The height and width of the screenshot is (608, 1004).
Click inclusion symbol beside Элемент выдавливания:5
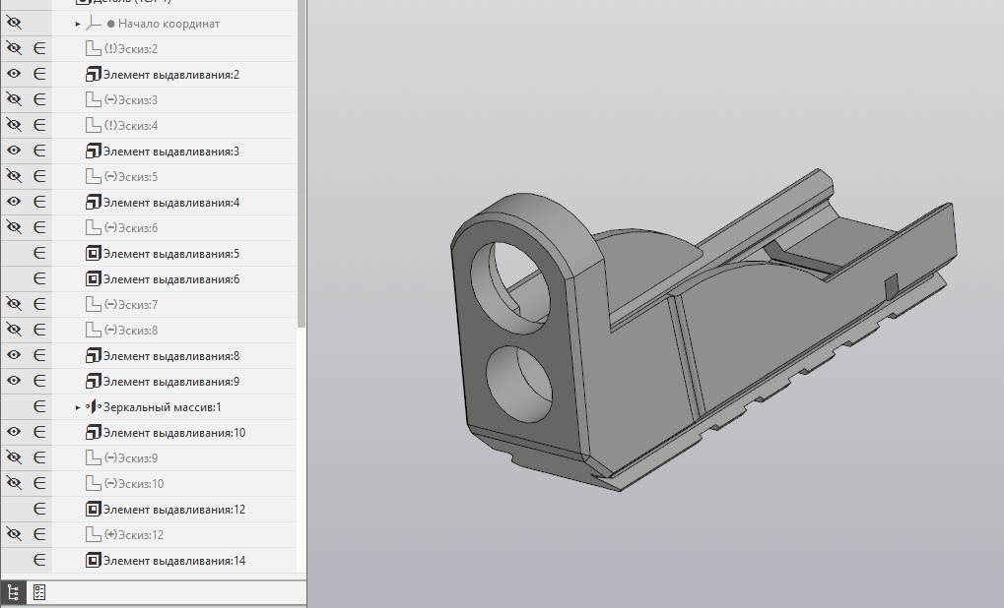tap(39, 253)
